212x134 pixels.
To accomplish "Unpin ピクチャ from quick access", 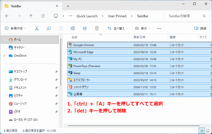I will [x=56, y=96].
